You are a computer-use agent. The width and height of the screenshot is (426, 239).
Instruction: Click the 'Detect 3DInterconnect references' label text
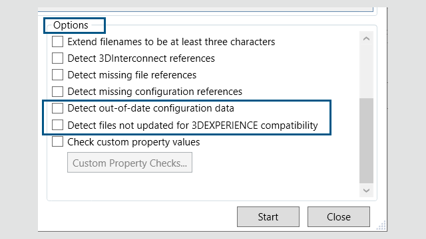[141, 58]
